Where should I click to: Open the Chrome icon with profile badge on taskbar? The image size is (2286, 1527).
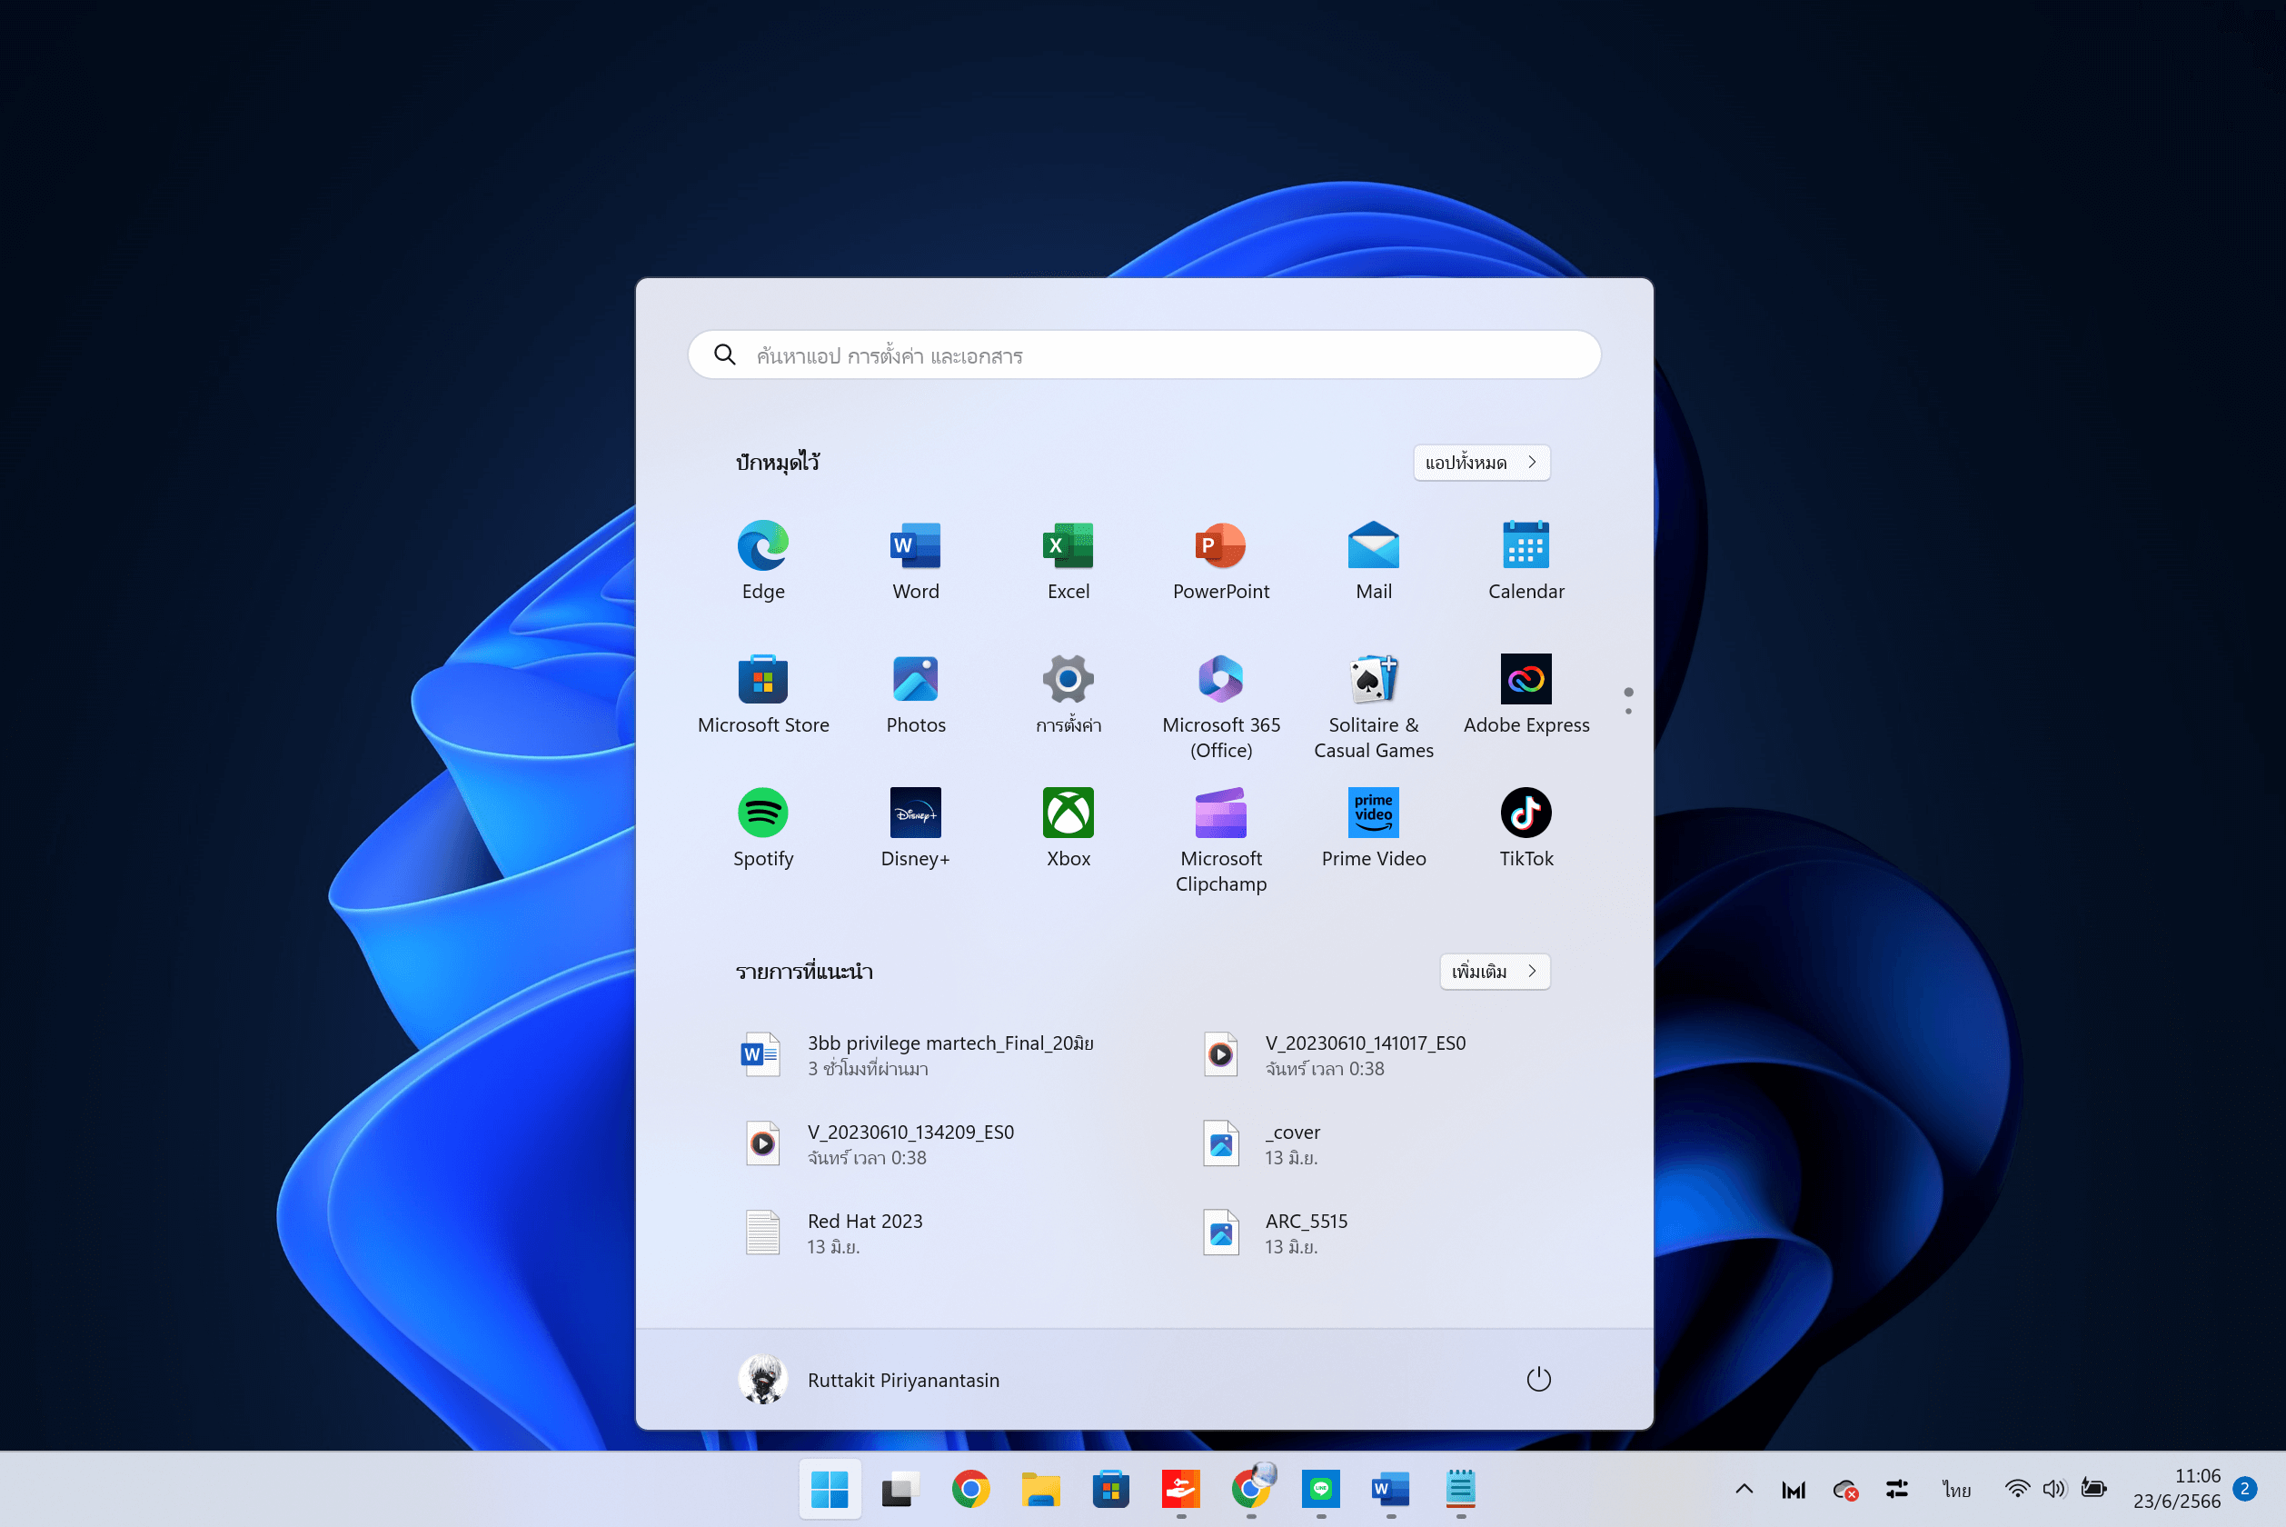1250,1488
